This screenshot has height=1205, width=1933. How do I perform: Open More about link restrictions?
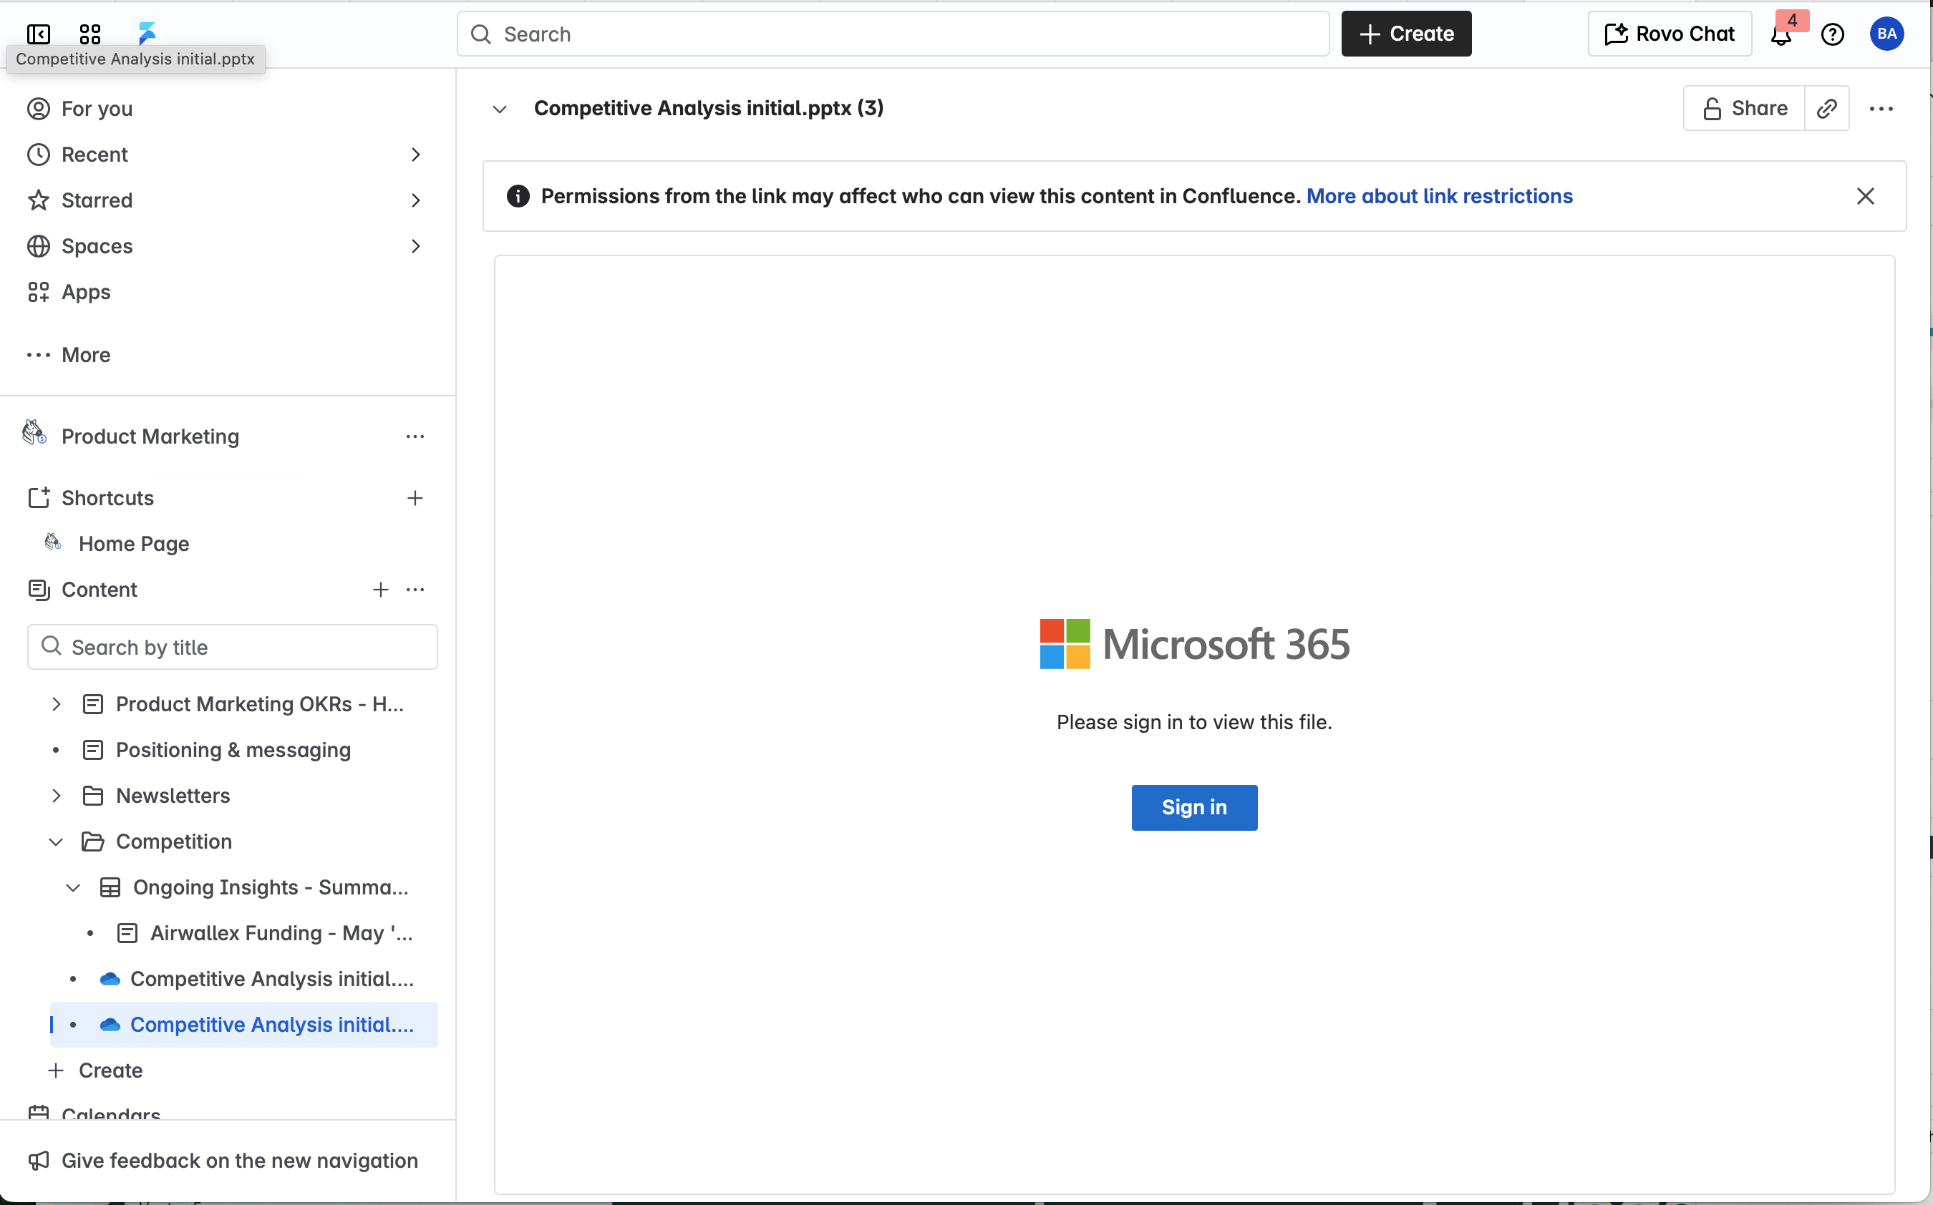1439,196
